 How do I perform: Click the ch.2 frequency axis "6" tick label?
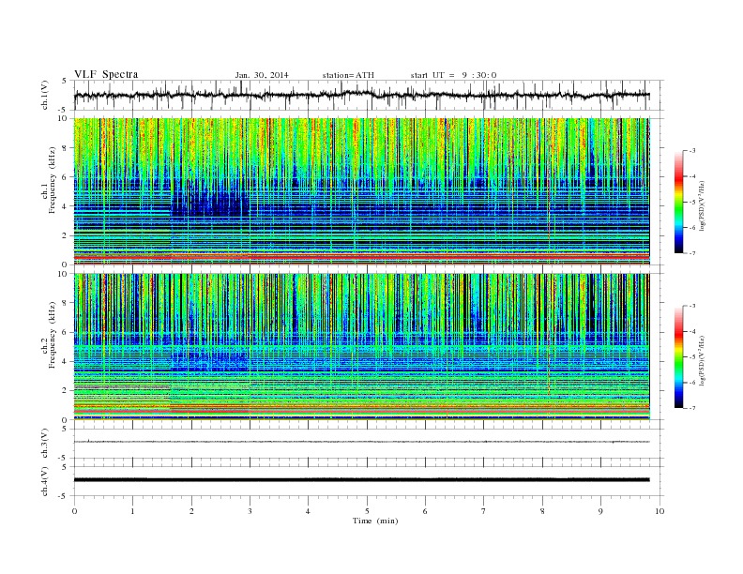pos(65,332)
